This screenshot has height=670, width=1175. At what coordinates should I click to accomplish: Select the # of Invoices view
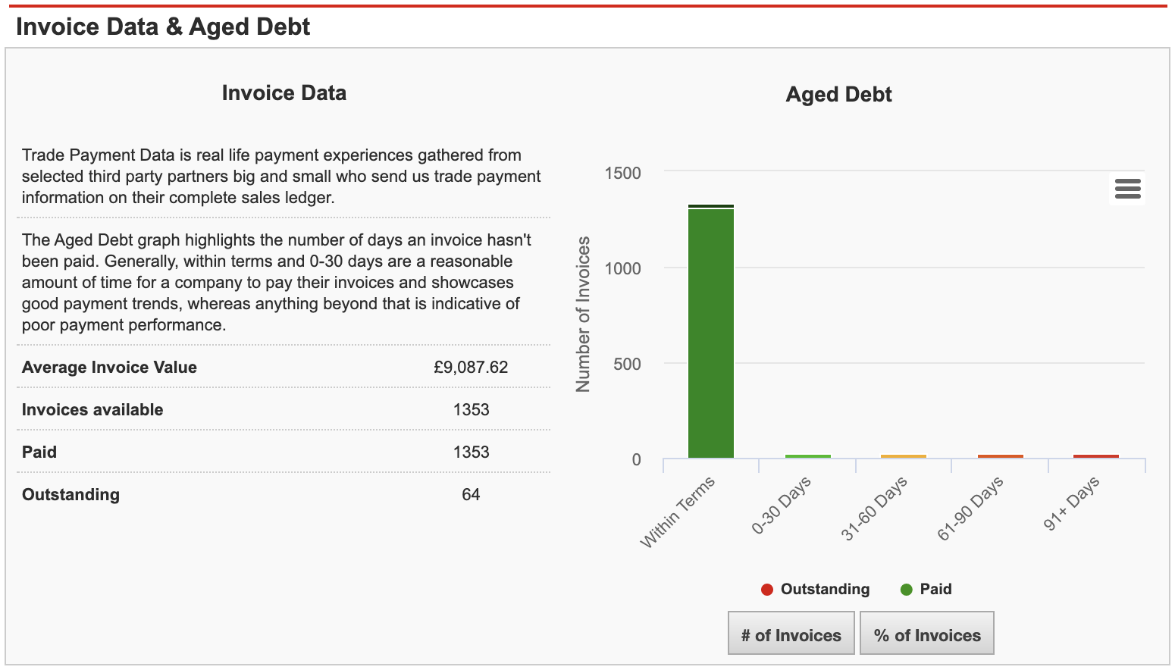click(790, 632)
